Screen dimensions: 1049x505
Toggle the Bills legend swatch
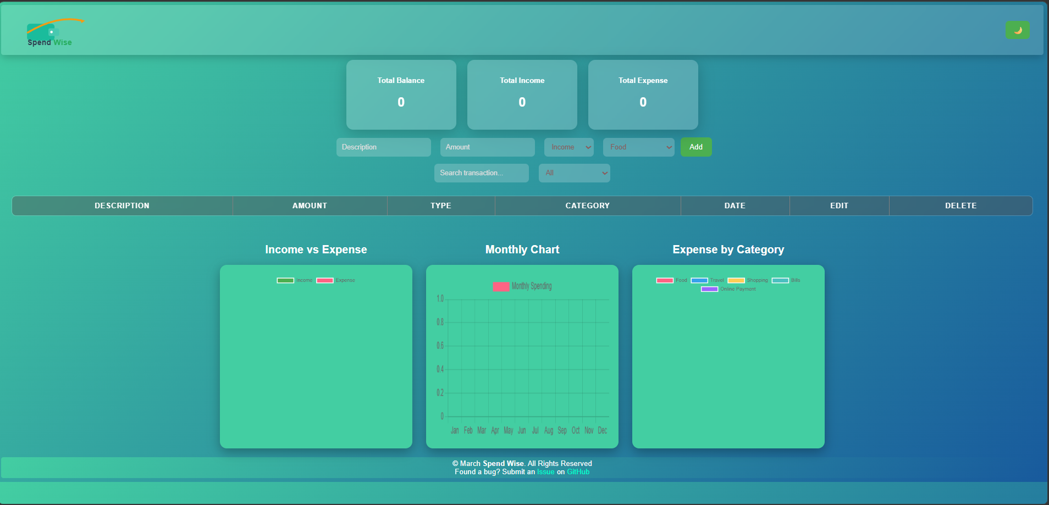coord(780,280)
